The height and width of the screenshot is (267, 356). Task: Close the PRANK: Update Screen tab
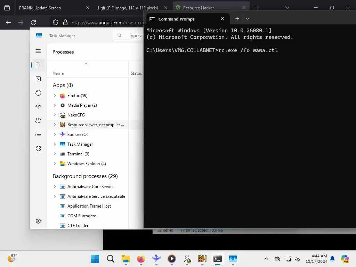(87, 8)
